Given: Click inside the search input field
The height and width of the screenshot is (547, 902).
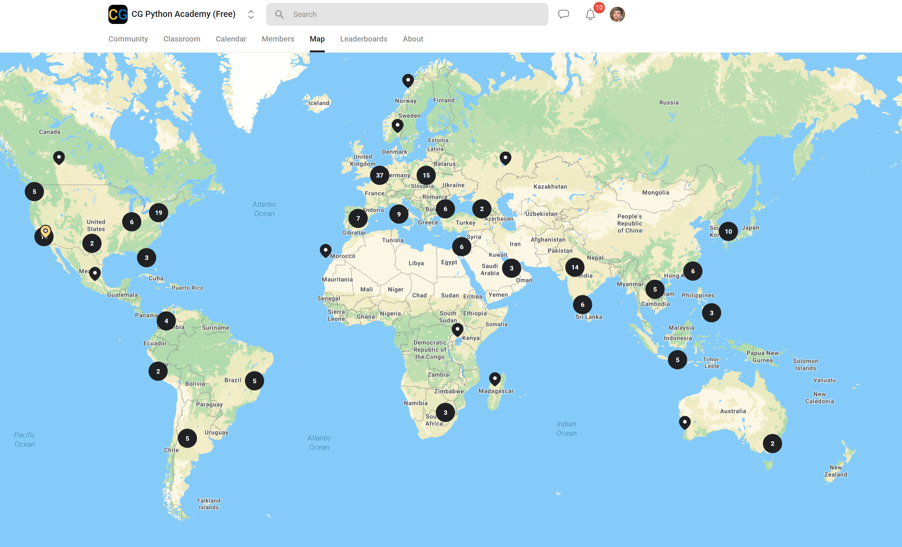Looking at the screenshot, I should (403, 14).
